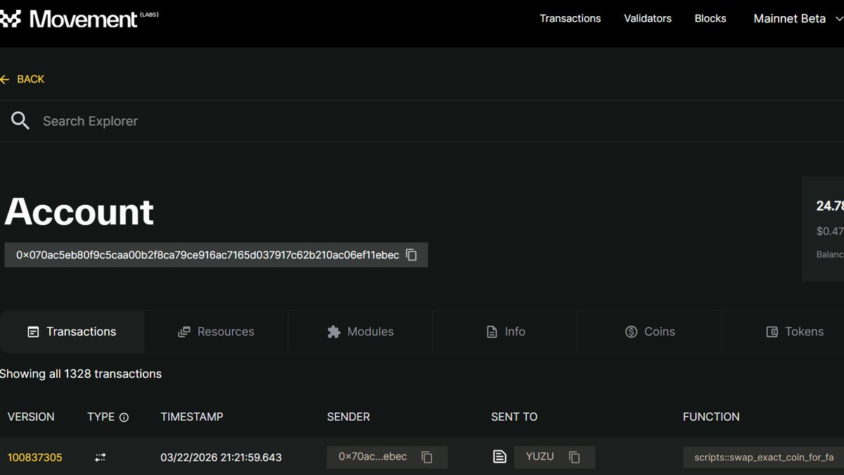844x475 pixels.
Task: Click the transaction type swap icon
Action: point(99,457)
